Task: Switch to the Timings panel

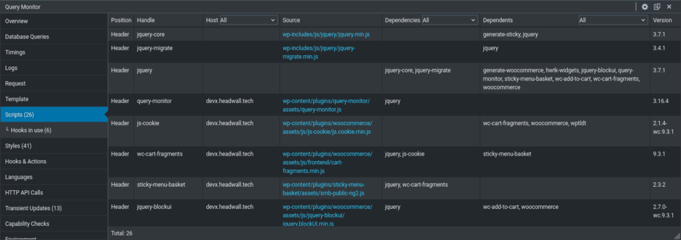Action: point(54,52)
